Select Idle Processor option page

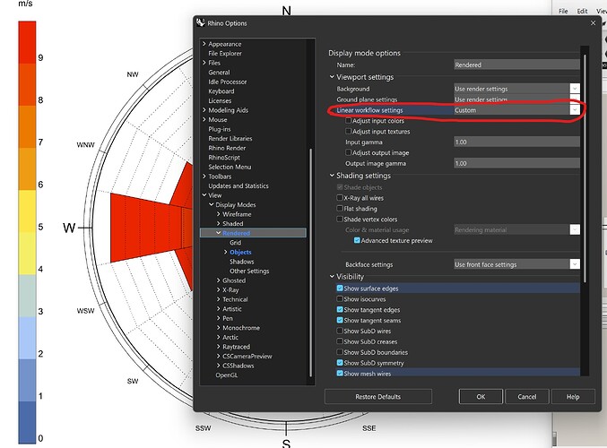228,82
